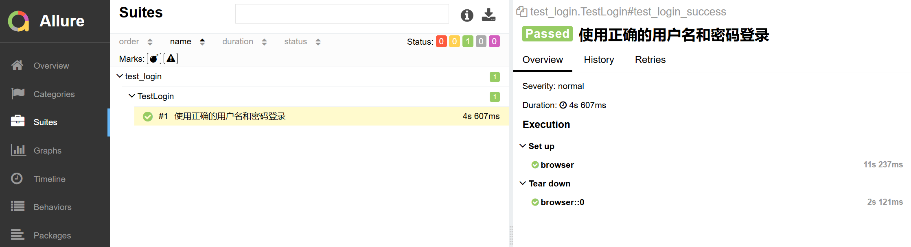The width and height of the screenshot is (911, 247).
Task: Toggle the flaky bomb mark filter
Action: pyautogui.click(x=154, y=58)
